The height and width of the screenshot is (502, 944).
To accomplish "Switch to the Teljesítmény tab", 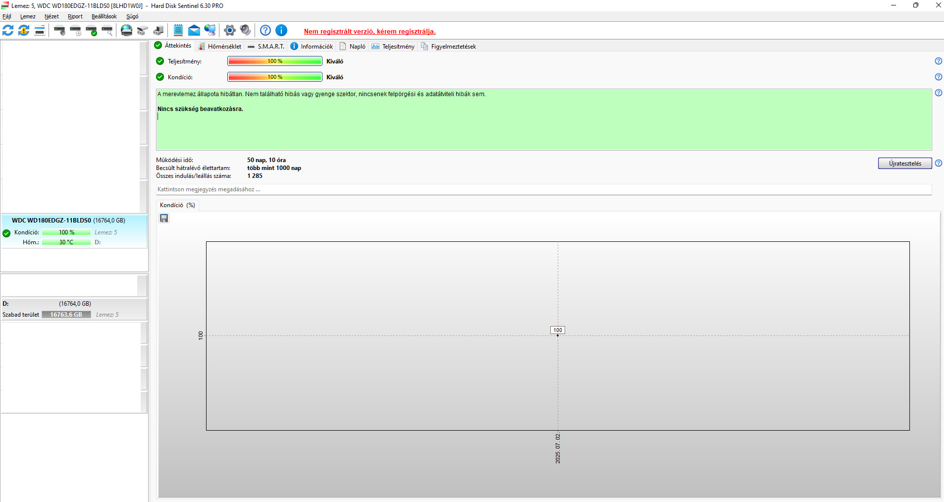I will click(x=393, y=46).
